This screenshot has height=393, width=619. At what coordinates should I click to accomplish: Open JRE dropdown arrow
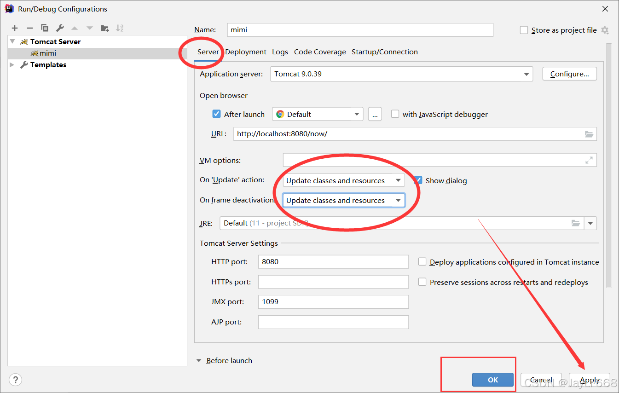coord(590,223)
